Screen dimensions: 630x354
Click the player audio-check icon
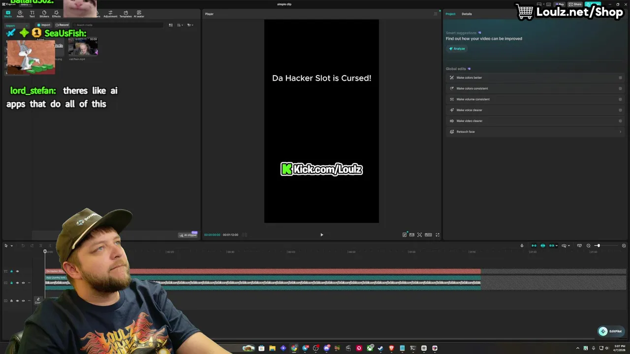405,235
